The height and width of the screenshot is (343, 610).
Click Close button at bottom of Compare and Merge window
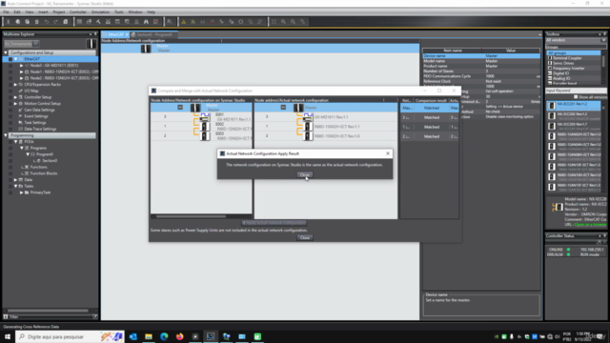point(305,237)
